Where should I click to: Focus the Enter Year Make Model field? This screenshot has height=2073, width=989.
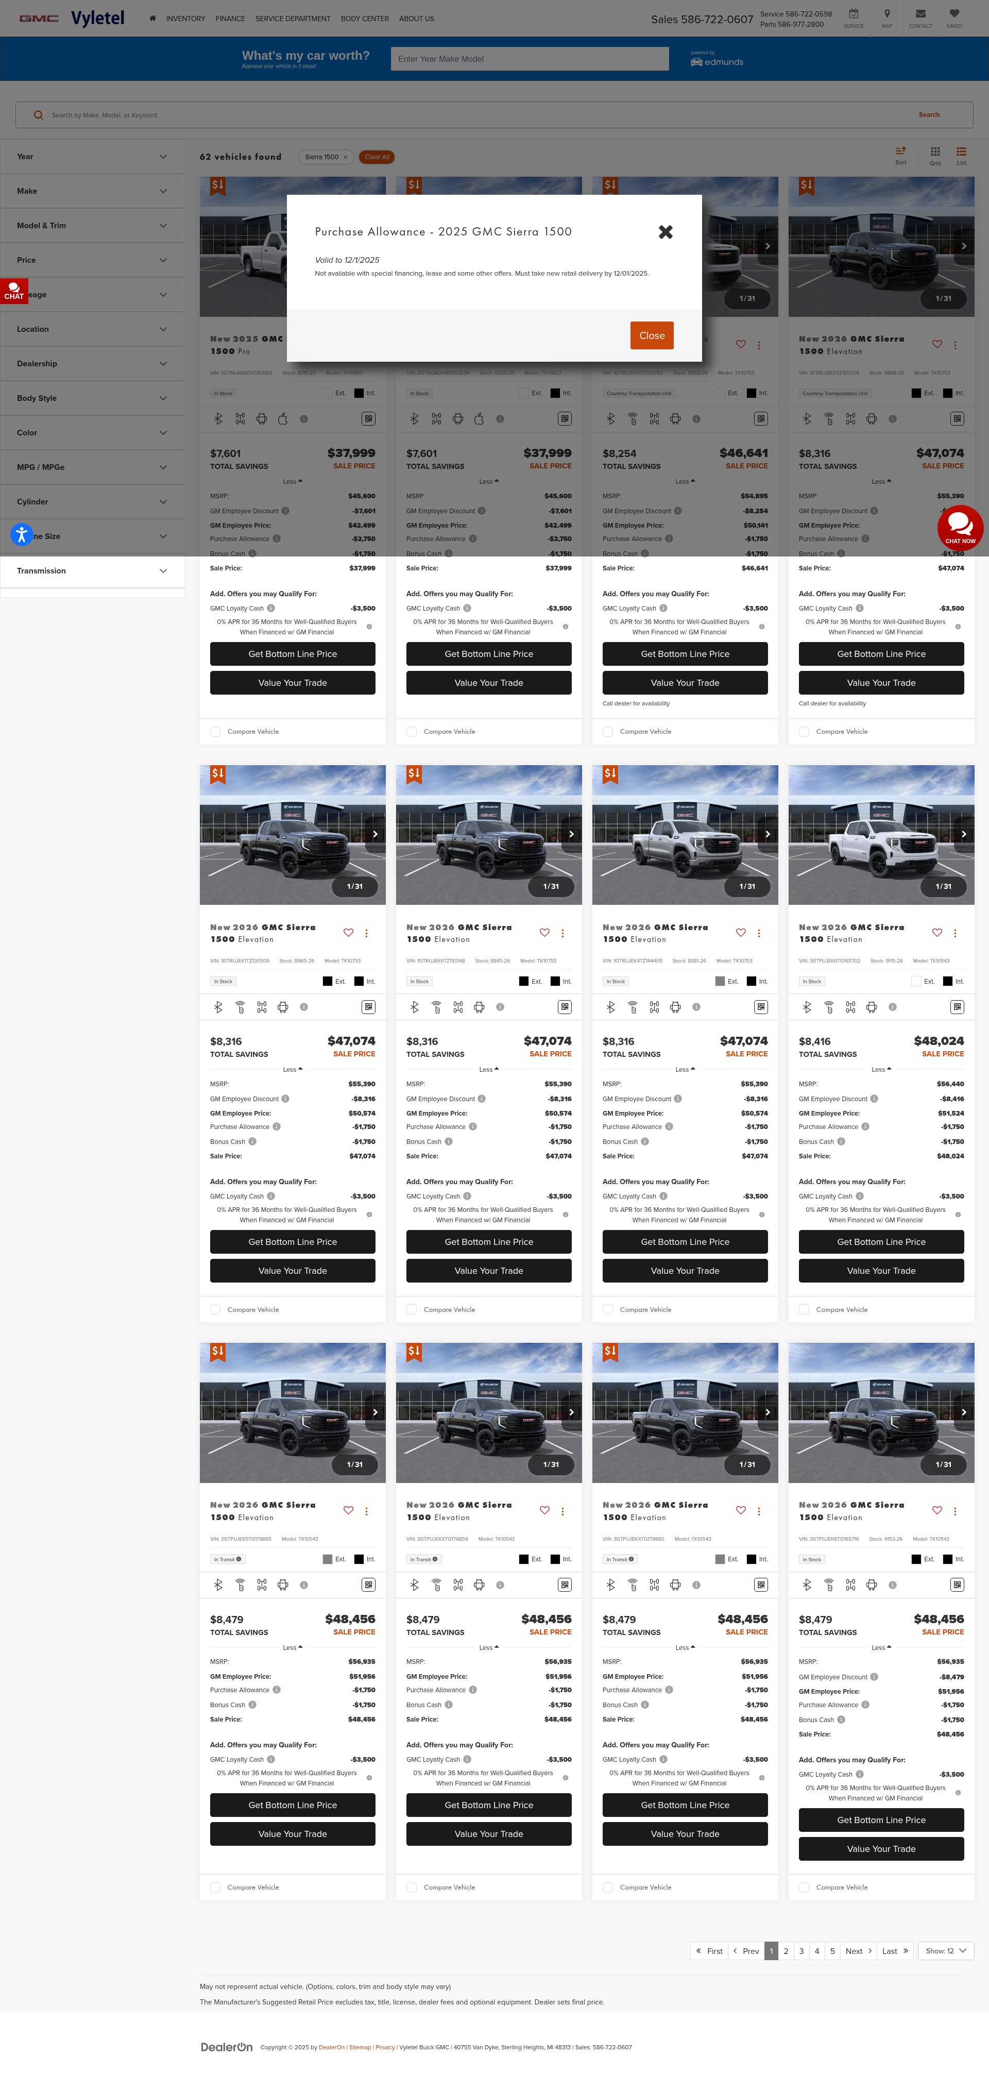click(x=530, y=59)
